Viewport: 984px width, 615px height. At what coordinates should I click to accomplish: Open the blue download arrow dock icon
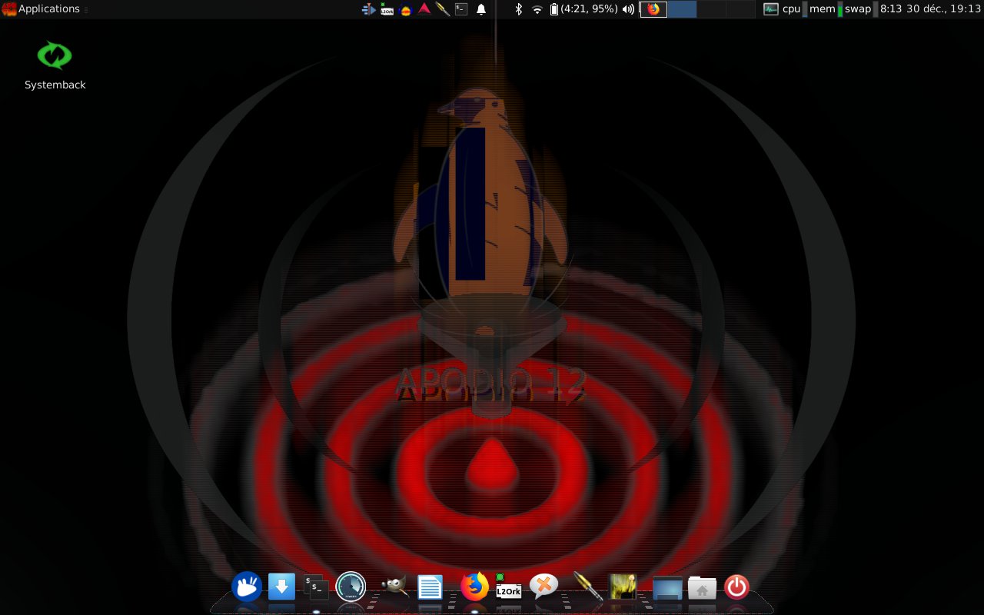point(281,587)
